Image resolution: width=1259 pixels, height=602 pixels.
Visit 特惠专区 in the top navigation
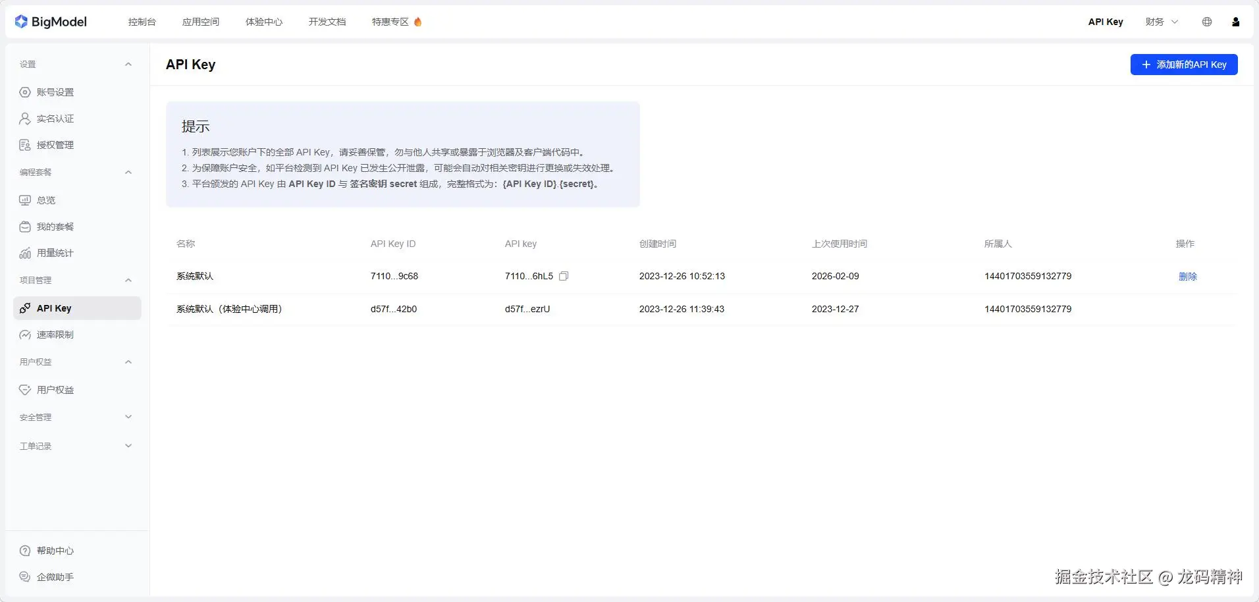click(390, 22)
